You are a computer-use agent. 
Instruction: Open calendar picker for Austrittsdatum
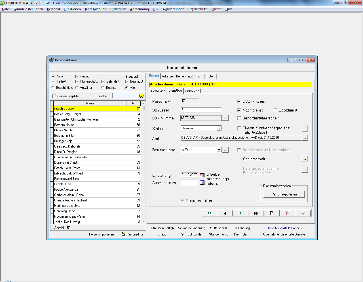point(202,183)
